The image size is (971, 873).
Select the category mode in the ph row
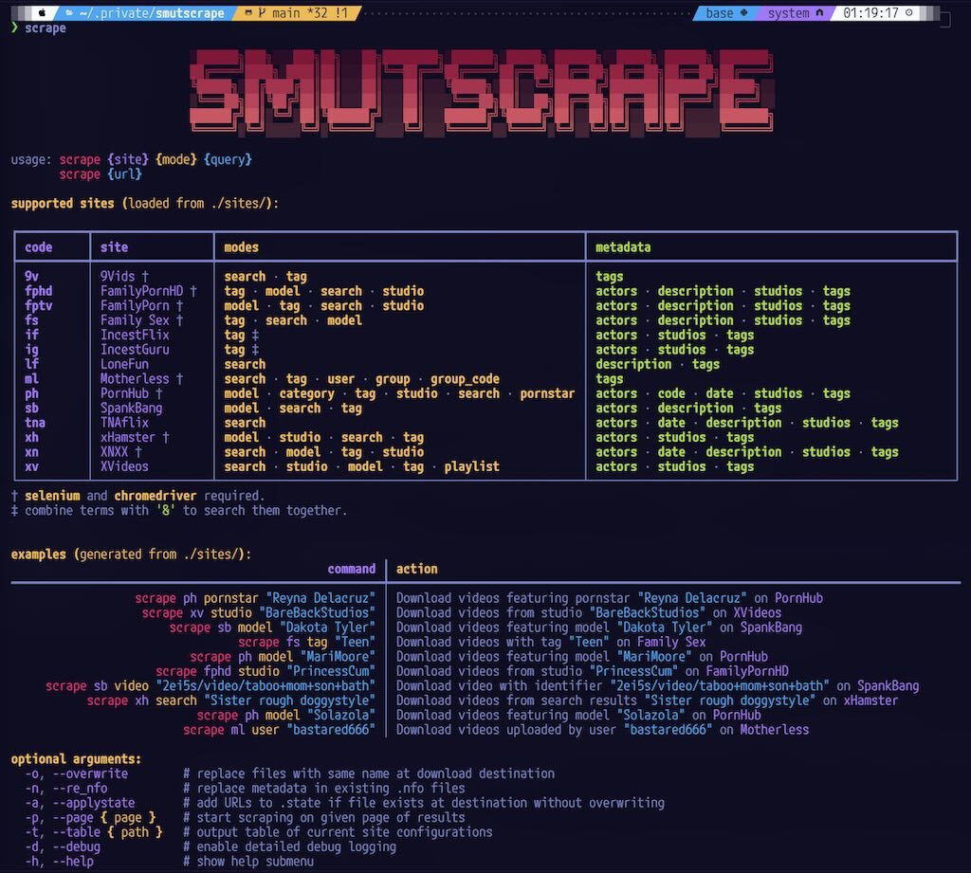[x=306, y=393]
